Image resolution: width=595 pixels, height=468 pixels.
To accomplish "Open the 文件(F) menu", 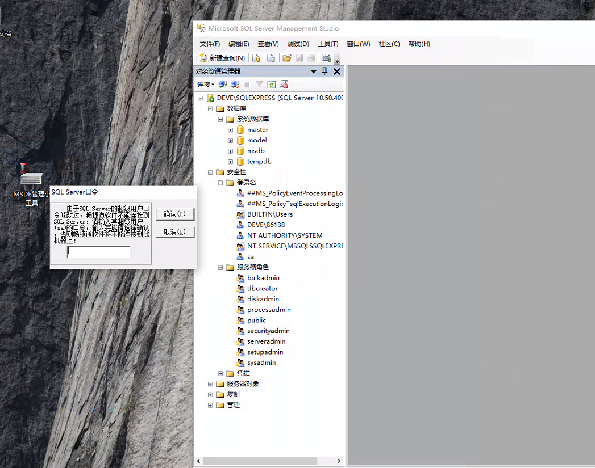I will point(210,44).
